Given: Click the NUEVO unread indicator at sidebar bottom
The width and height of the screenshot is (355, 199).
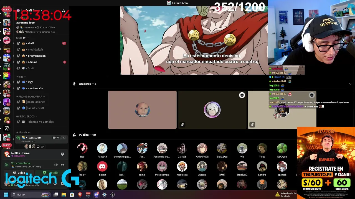Looking at the screenshot, I should 6,145.
